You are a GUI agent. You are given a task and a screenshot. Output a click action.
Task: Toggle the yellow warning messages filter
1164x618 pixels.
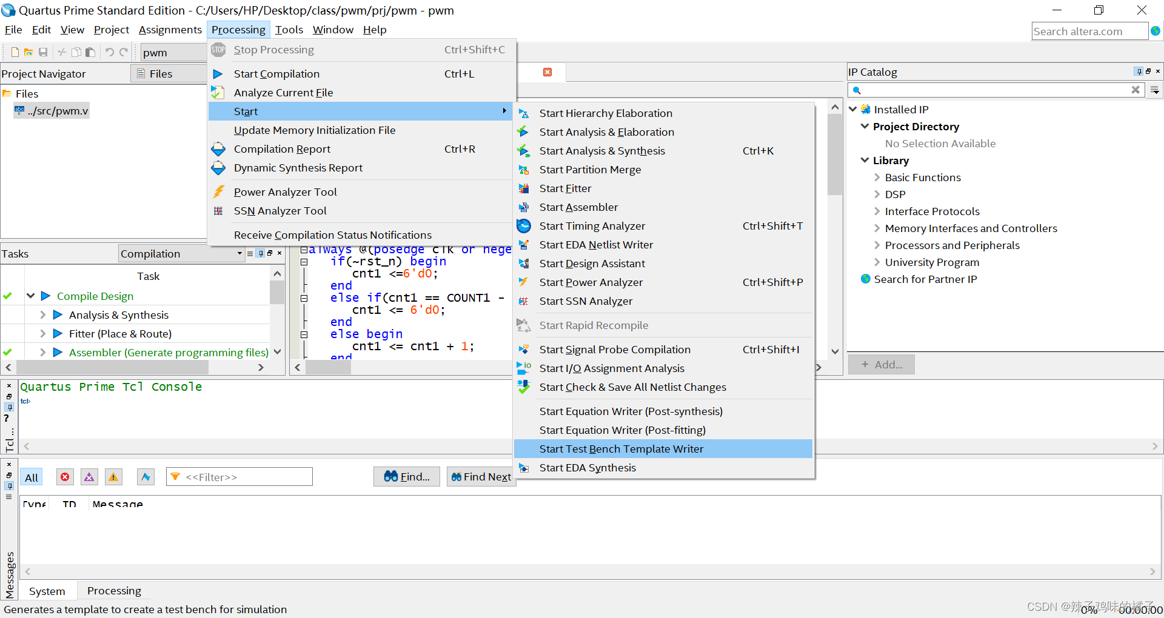pyautogui.click(x=113, y=477)
